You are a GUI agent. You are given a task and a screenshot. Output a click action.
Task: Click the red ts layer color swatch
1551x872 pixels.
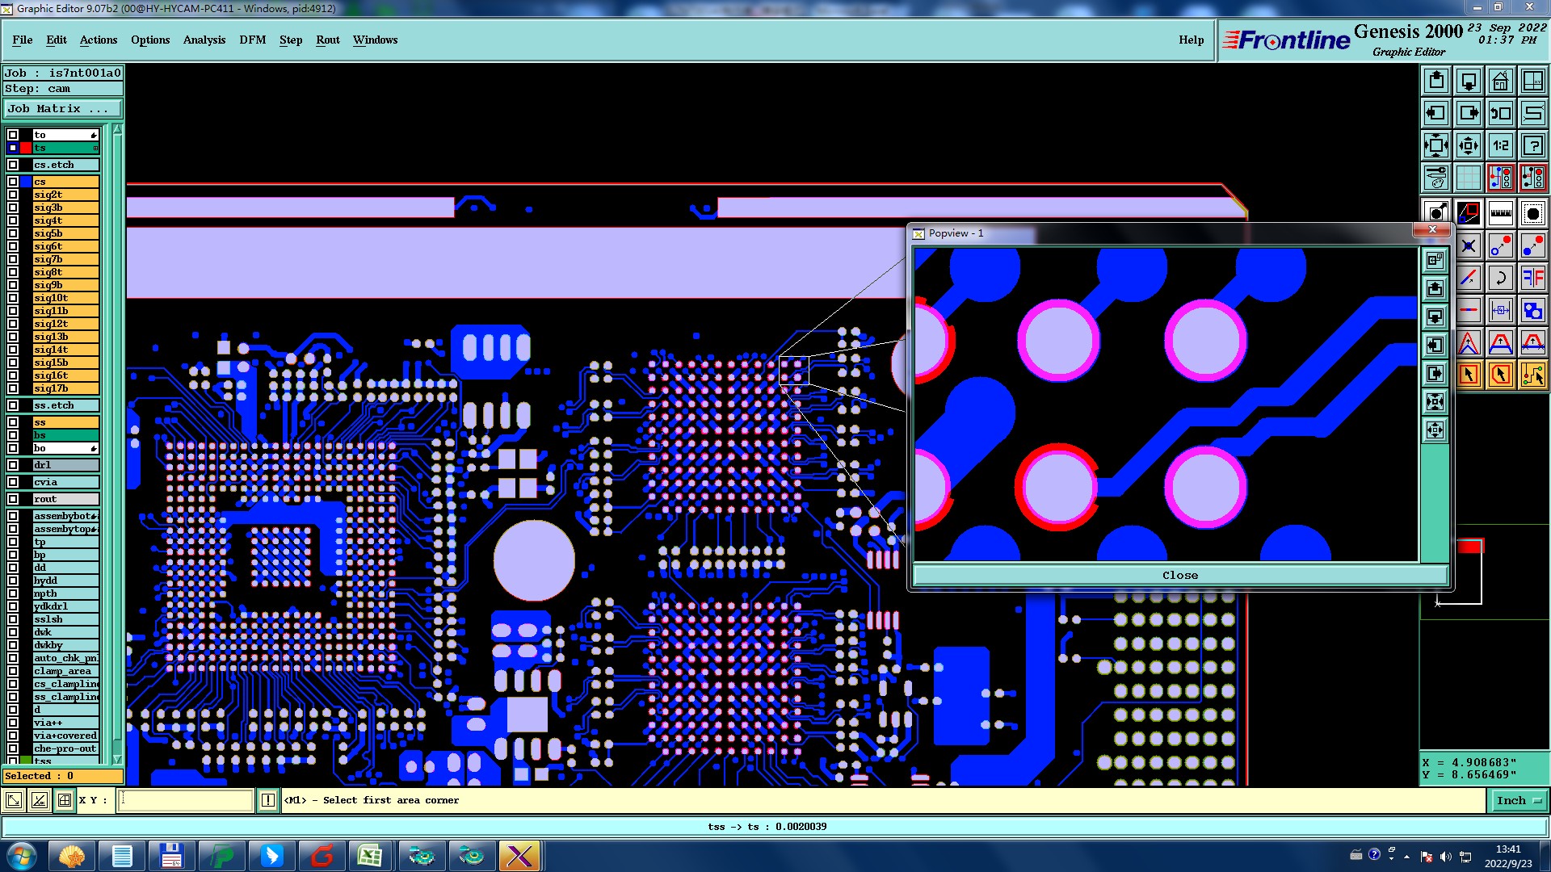click(26, 148)
